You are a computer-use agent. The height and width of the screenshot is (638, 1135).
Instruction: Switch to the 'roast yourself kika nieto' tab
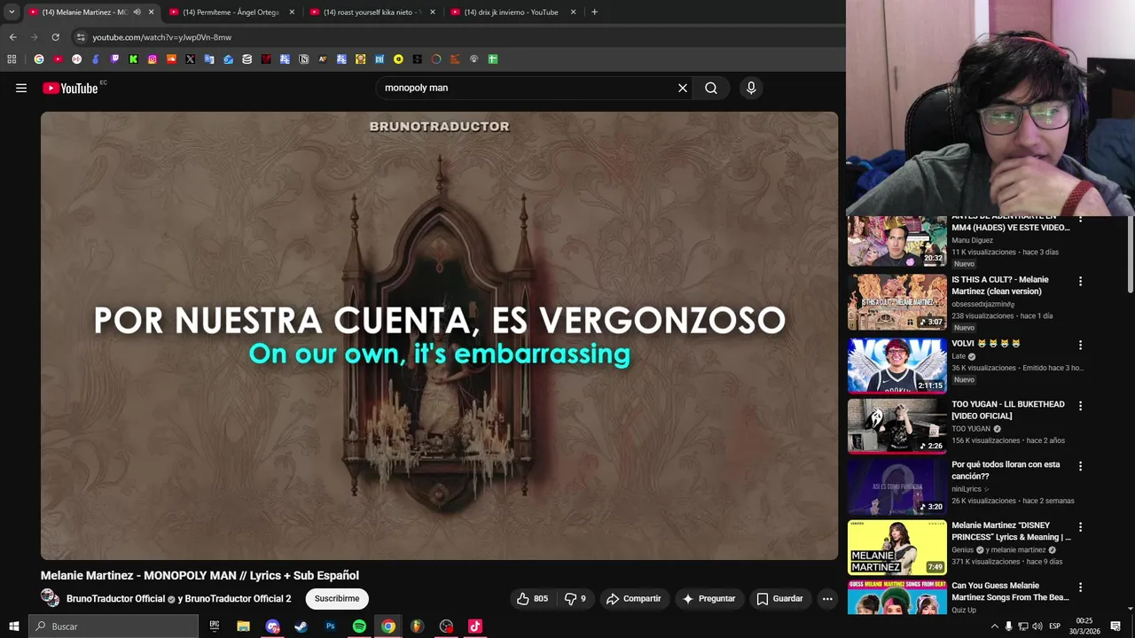coord(371,12)
